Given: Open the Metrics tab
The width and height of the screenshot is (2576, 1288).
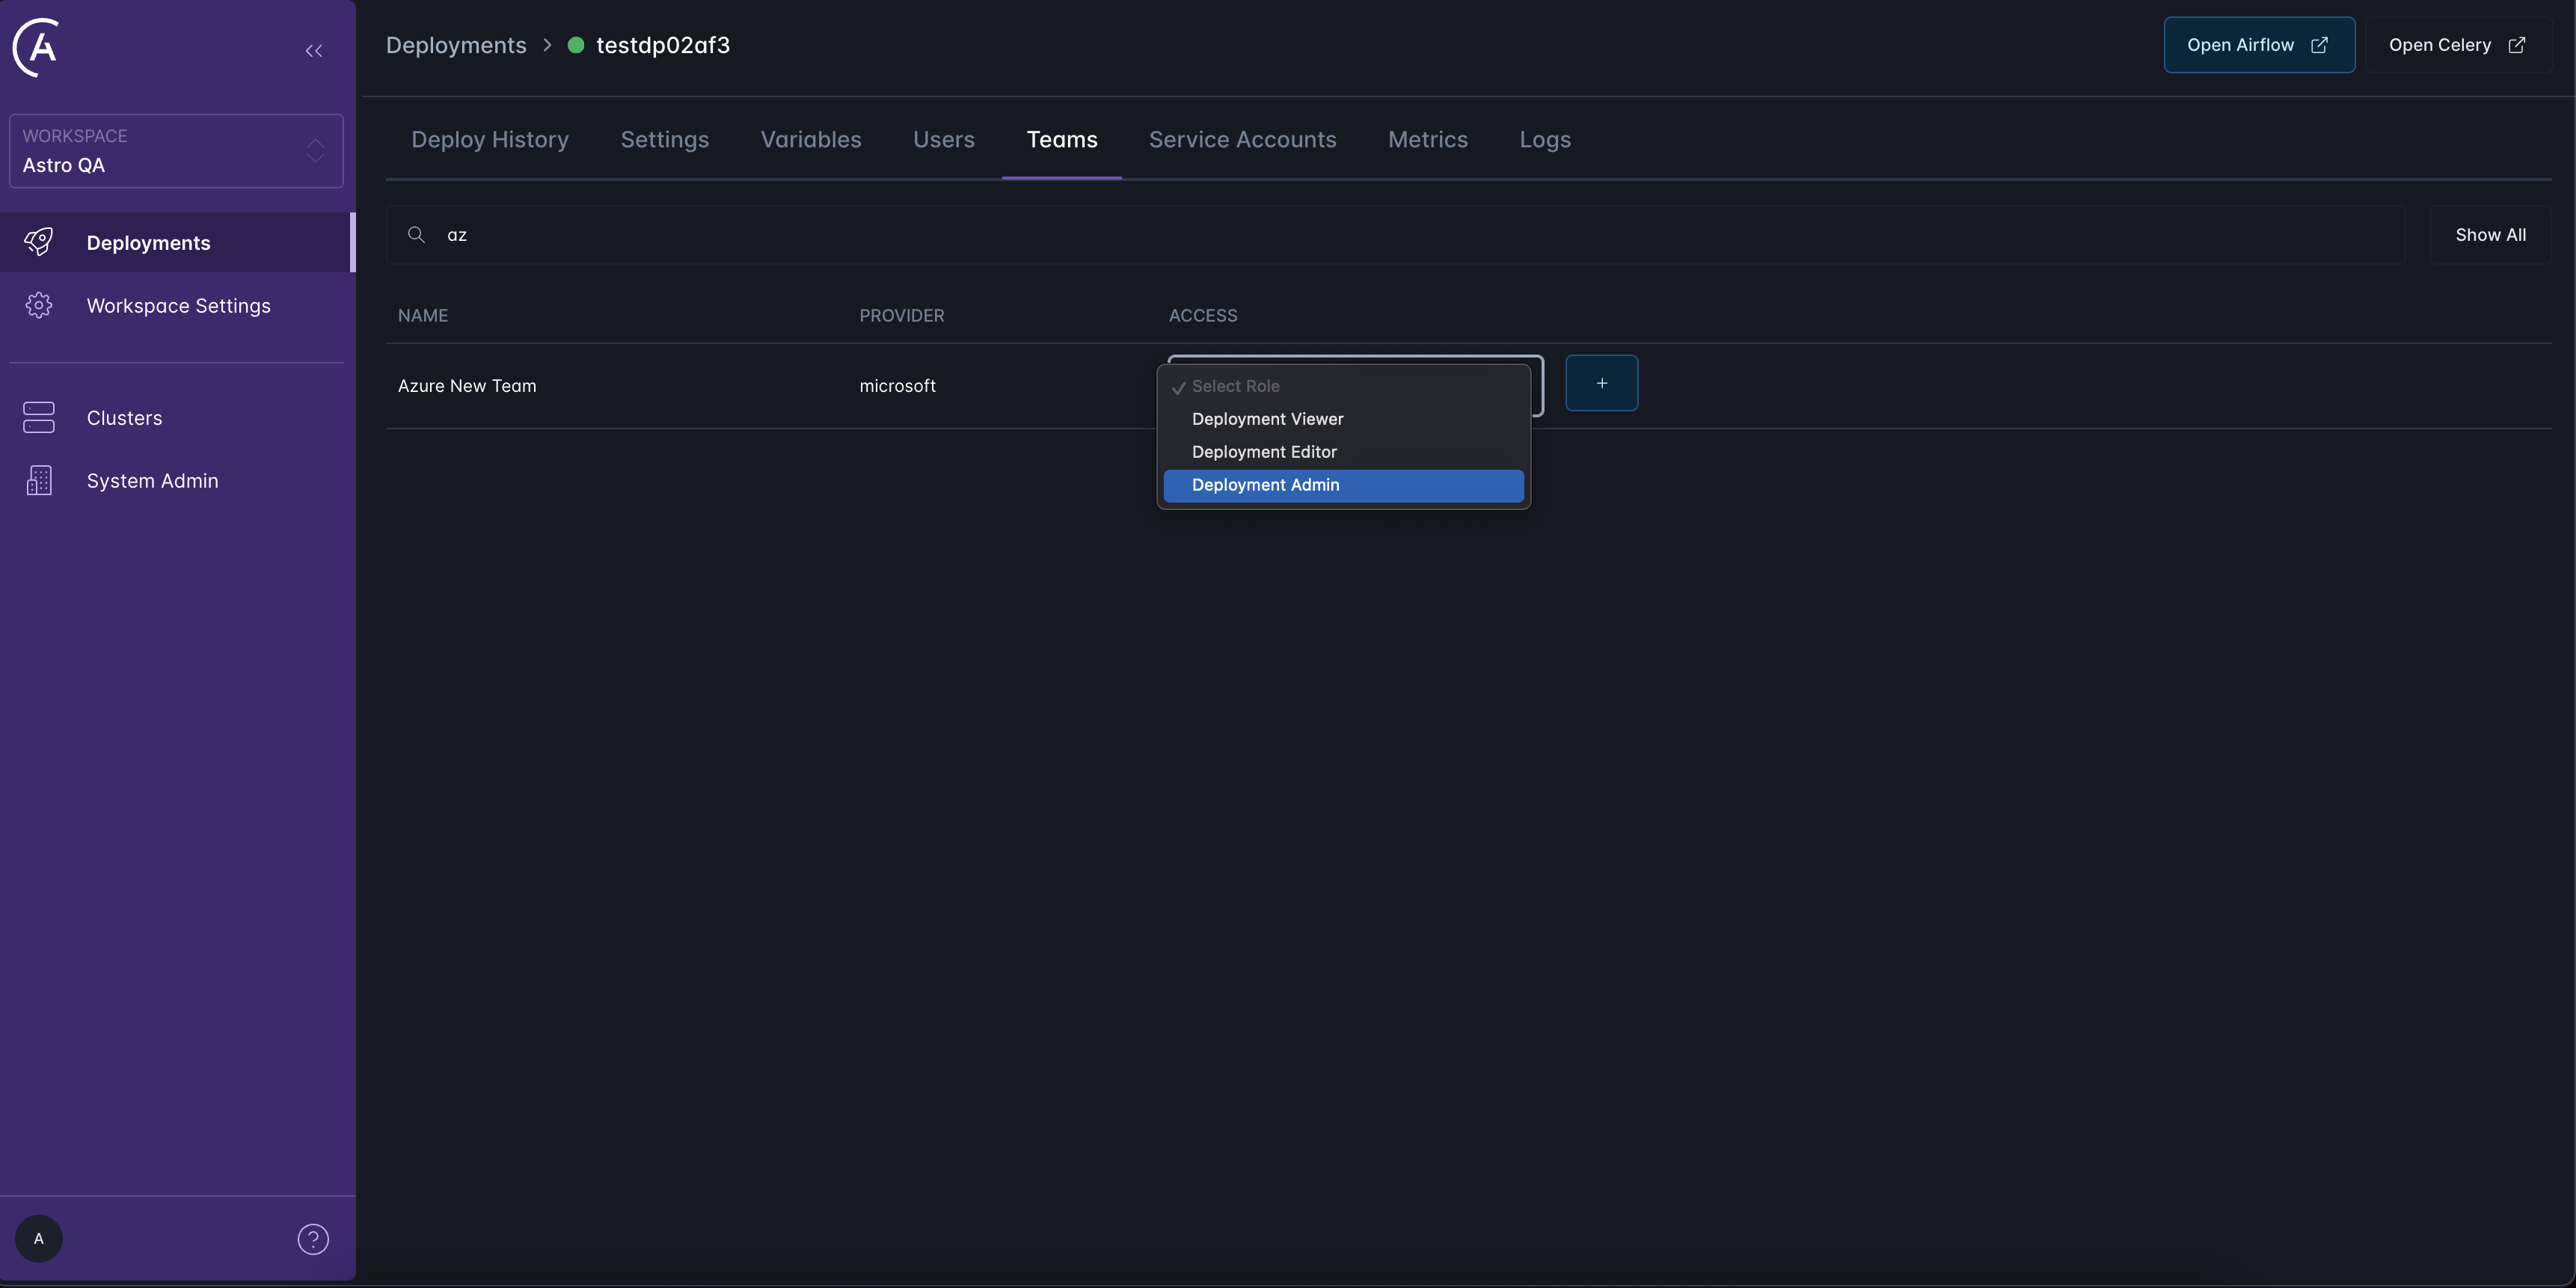Looking at the screenshot, I should (1428, 140).
